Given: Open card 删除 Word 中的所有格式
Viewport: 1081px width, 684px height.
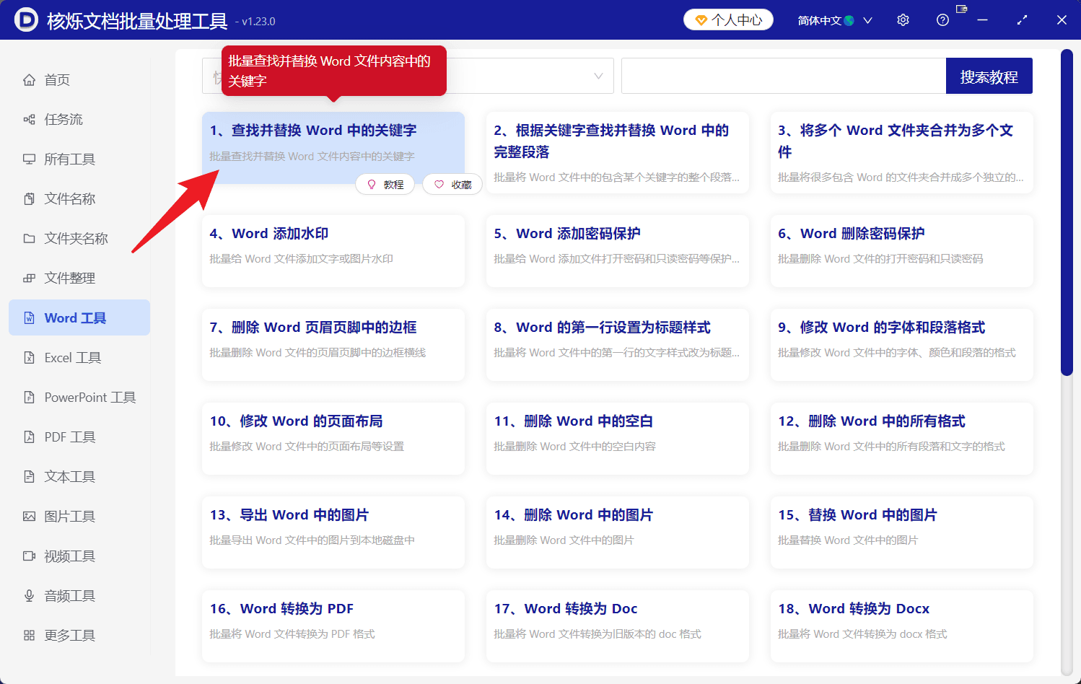Looking at the screenshot, I should 902,439.
